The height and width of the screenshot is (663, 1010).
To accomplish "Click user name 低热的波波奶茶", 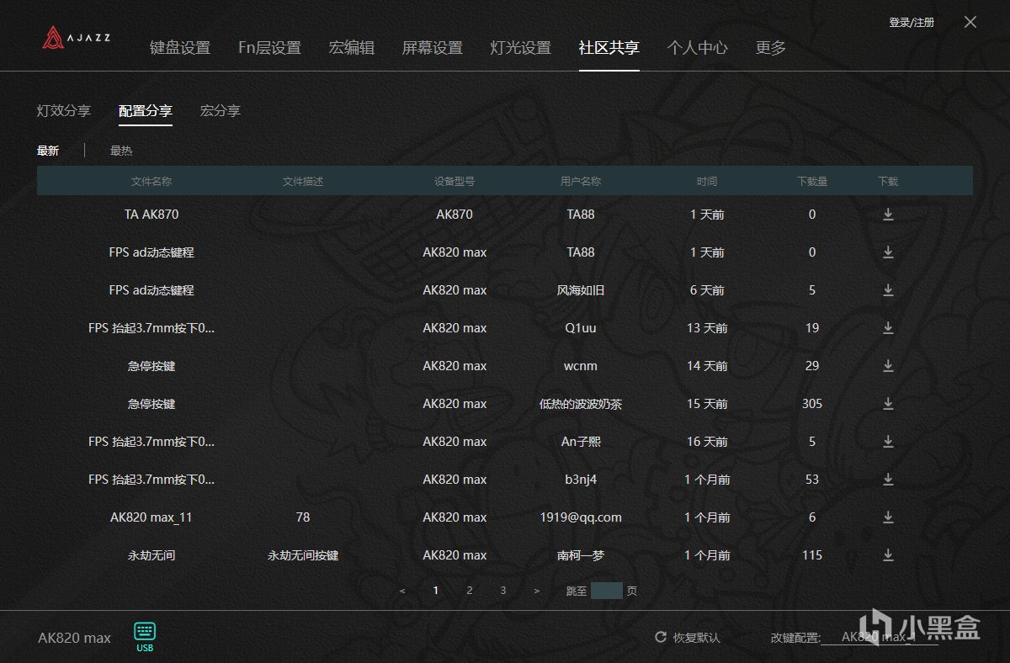I will click(581, 404).
